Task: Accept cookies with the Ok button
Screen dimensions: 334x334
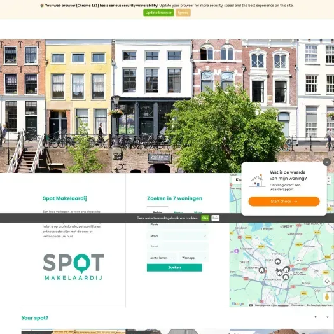Action: [205, 218]
